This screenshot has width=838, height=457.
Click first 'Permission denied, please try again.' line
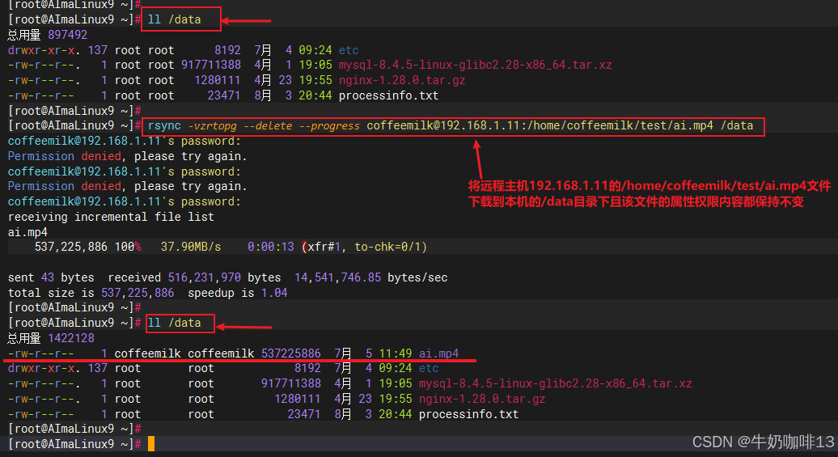tap(128, 156)
